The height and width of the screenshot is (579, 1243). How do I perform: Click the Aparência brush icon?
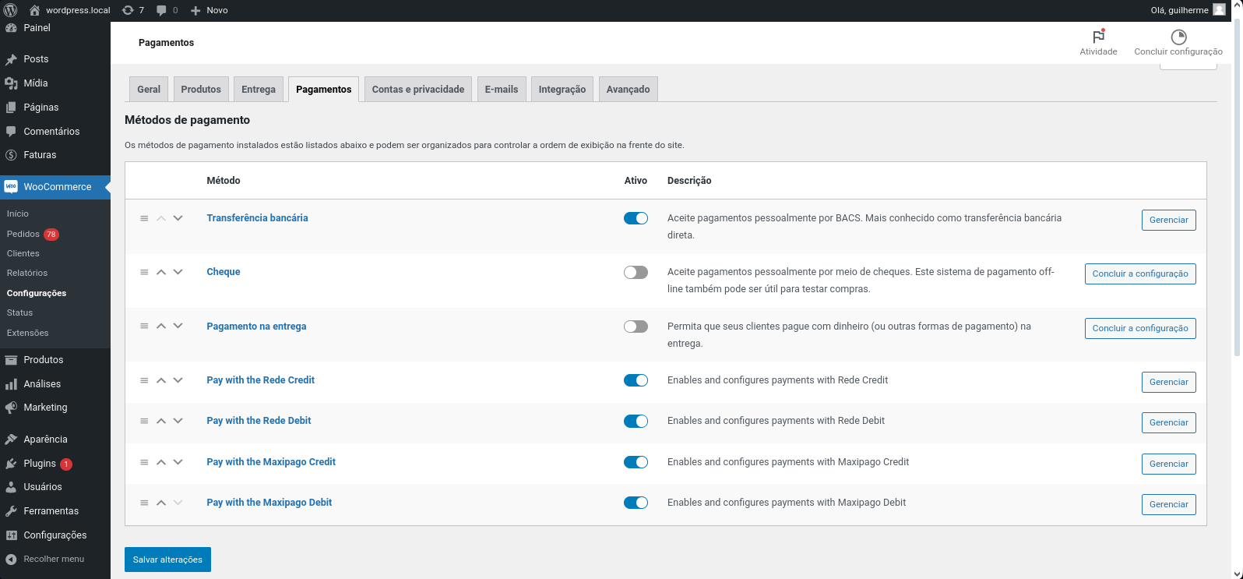pos(11,440)
